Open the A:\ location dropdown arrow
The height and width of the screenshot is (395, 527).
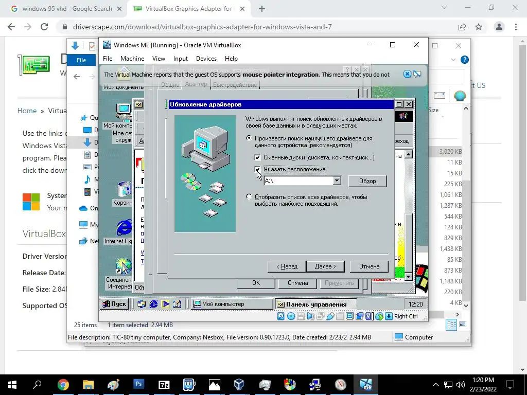click(x=337, y=181)
